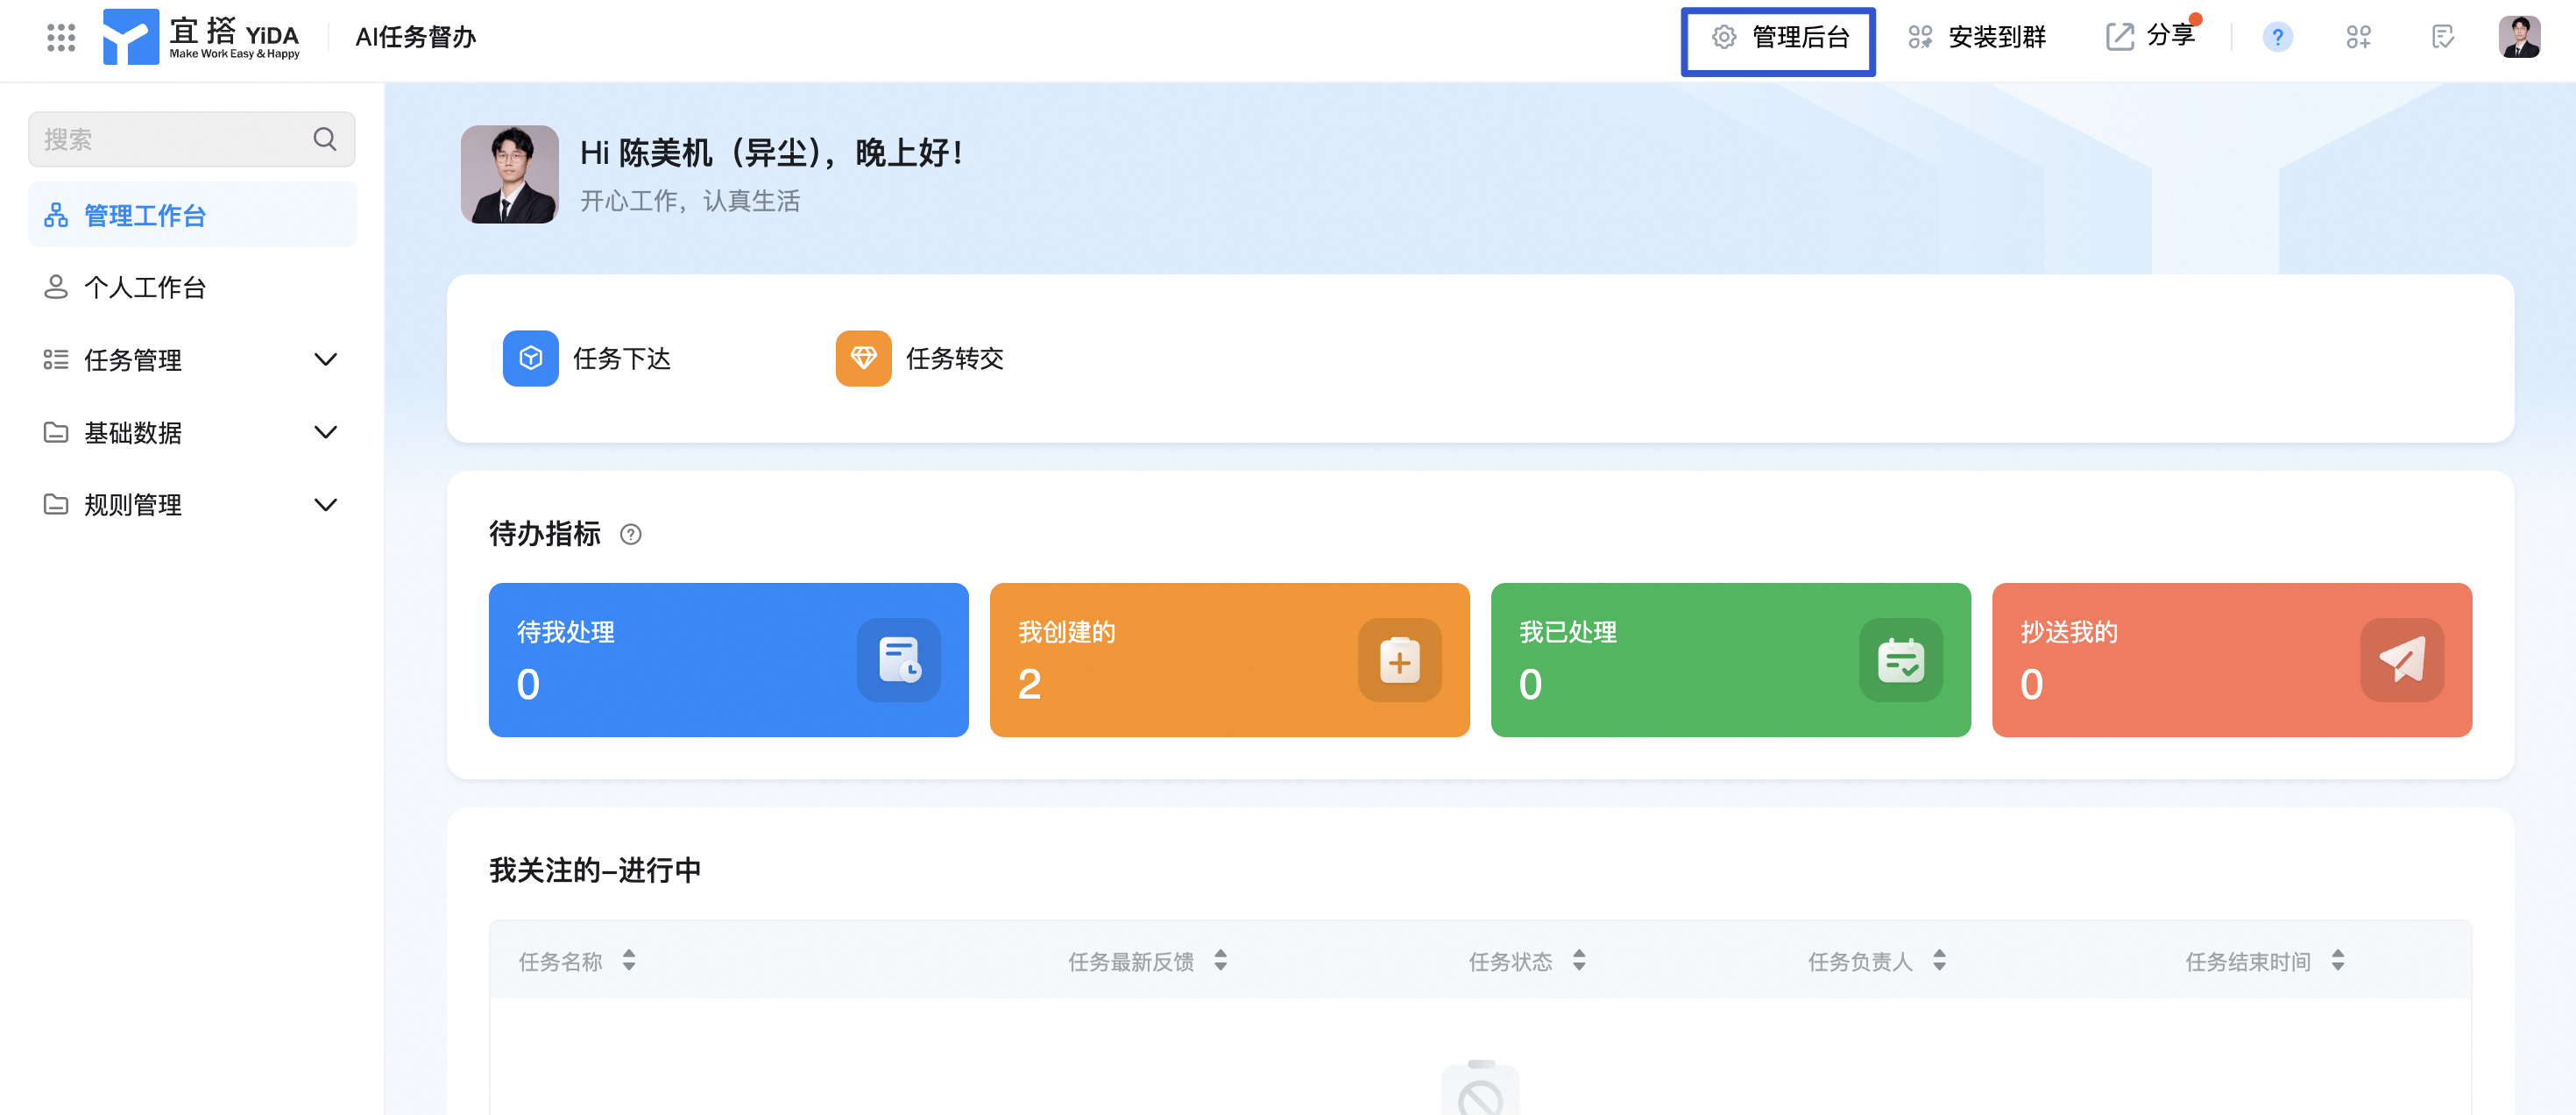Click the 待办指标 help icon
Screen dimensions: 2576x1115
click(x=630, y=534)
